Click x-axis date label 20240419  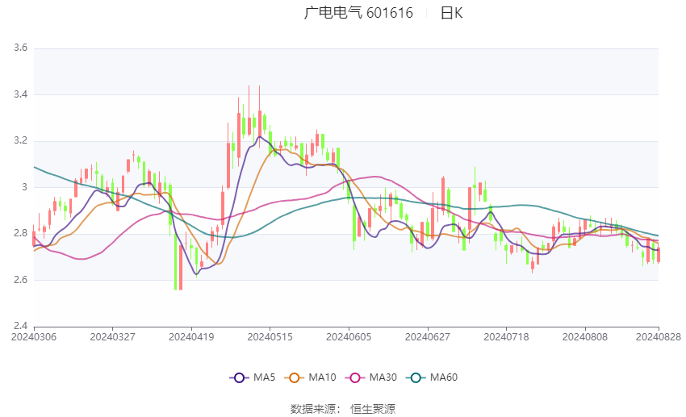[191, 337]
